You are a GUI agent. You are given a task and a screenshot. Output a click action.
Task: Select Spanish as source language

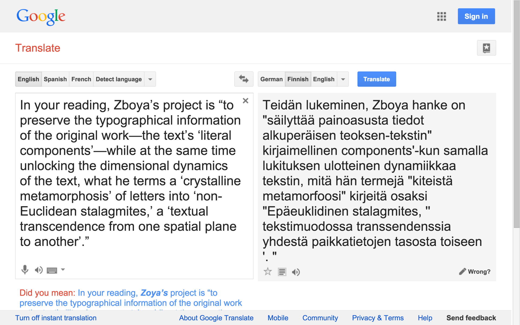pyautogui.click(x=55, y=79)
